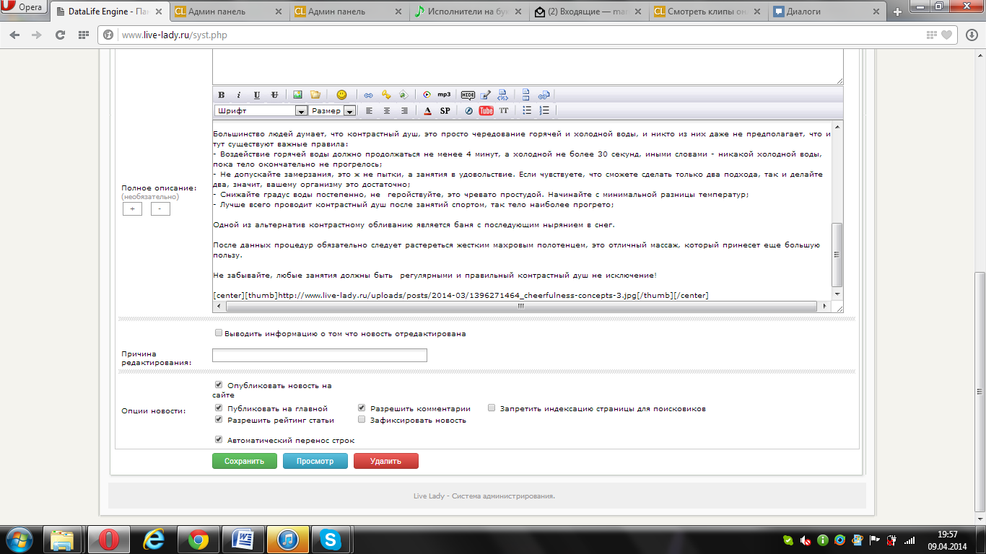Apply underline formatting in the editor
Viewport: 986px width, 554px height.
coord(257,95)
